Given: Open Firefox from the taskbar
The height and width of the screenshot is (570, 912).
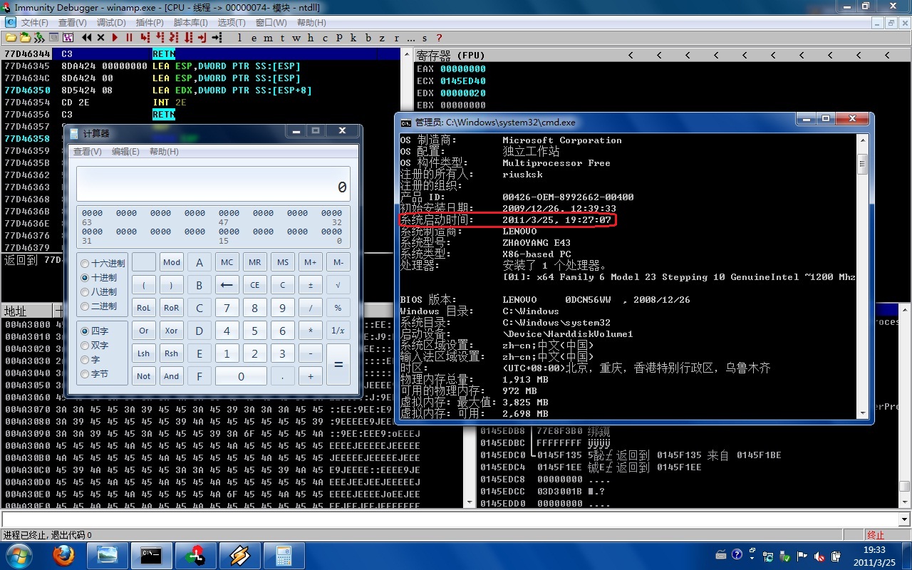Looking at the screenshot, I should [x=63, y=555].
